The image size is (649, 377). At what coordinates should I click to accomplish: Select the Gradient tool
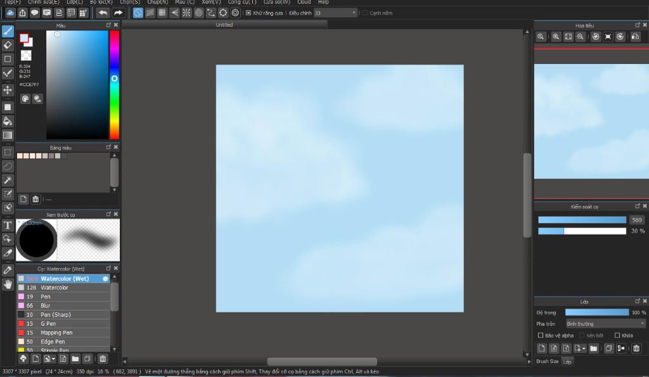[8, 135]
